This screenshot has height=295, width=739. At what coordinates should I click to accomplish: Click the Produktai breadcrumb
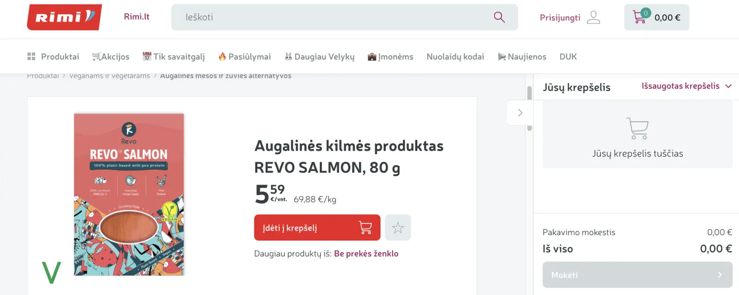43,76
